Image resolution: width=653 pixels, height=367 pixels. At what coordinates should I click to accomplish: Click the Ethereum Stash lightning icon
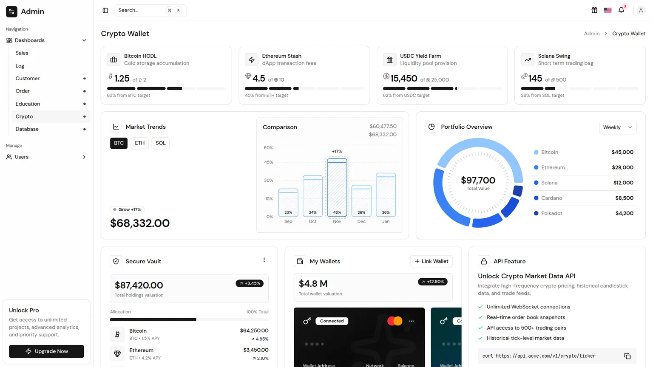tap(252, 59)
